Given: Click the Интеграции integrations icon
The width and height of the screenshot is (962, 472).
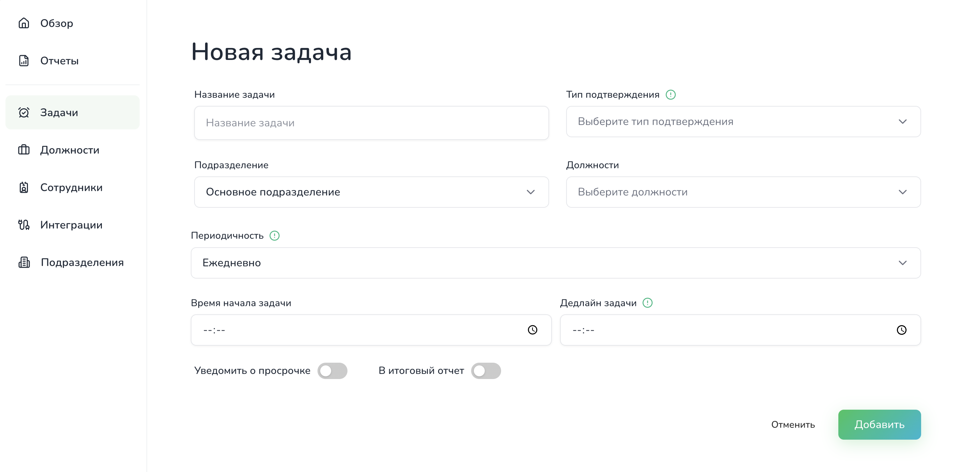Looking at the screenshot, I should point(24,225).
